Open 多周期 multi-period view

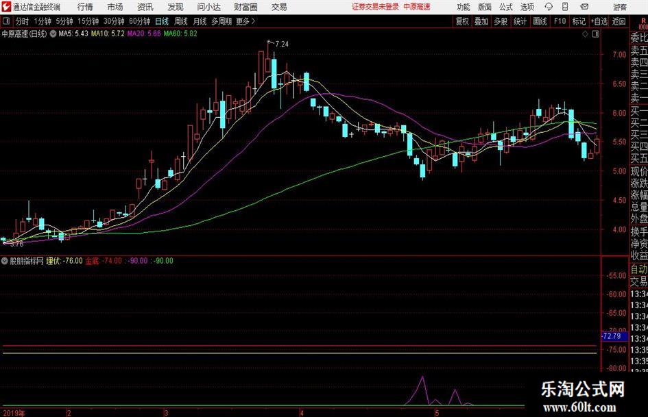(x=221, y=21)
